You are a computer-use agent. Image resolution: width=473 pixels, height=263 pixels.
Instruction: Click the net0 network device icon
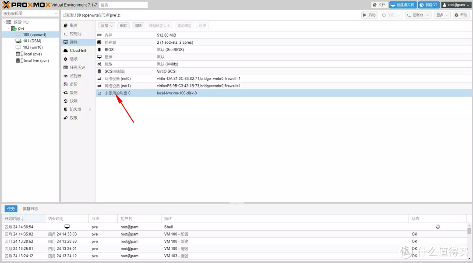pyautogui.click(x=99, y=79)
